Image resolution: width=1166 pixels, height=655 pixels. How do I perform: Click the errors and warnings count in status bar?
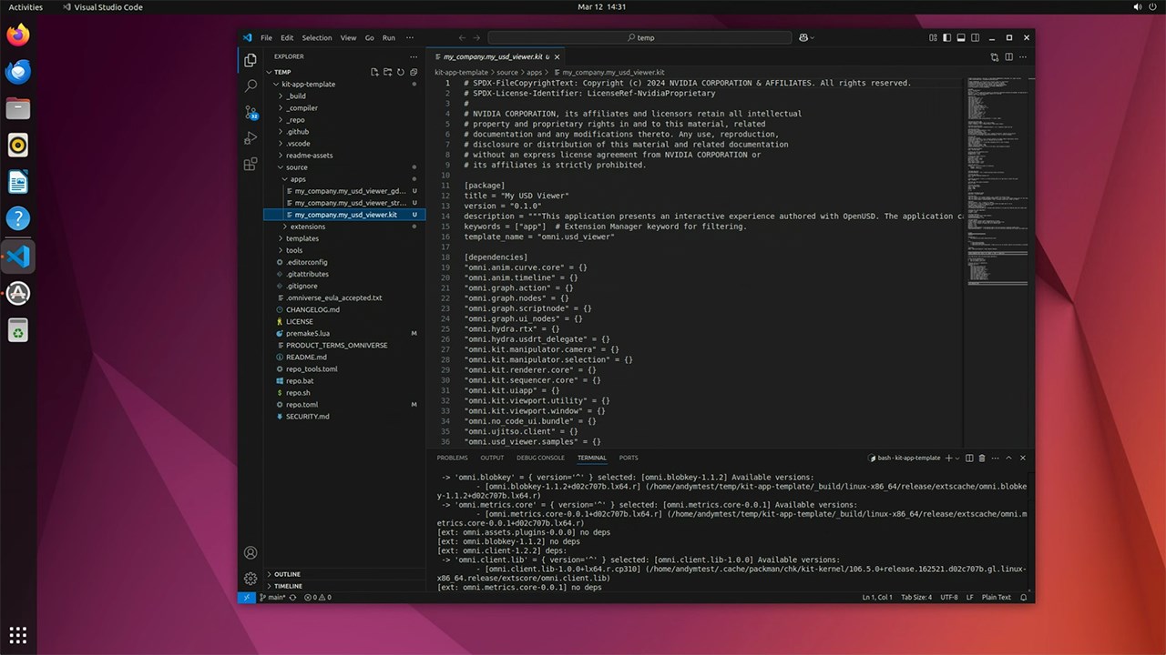click(318, 598)
